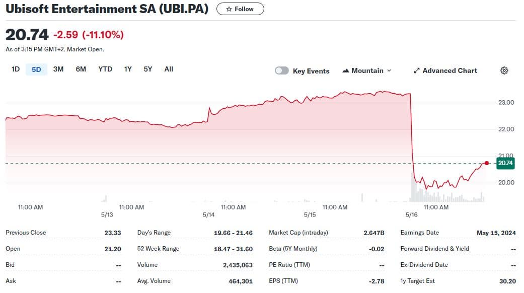The width and height of the screenshot is (524, 293).
Task: Click the Advanced Chart expand arrows icon
Action: (416, 71)
